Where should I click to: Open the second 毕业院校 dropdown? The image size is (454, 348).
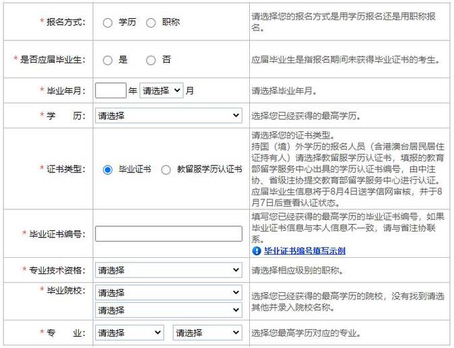coord(168,310)
